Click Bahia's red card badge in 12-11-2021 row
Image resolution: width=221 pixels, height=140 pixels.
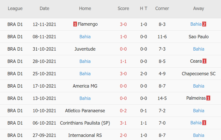(x=204, y=24)
